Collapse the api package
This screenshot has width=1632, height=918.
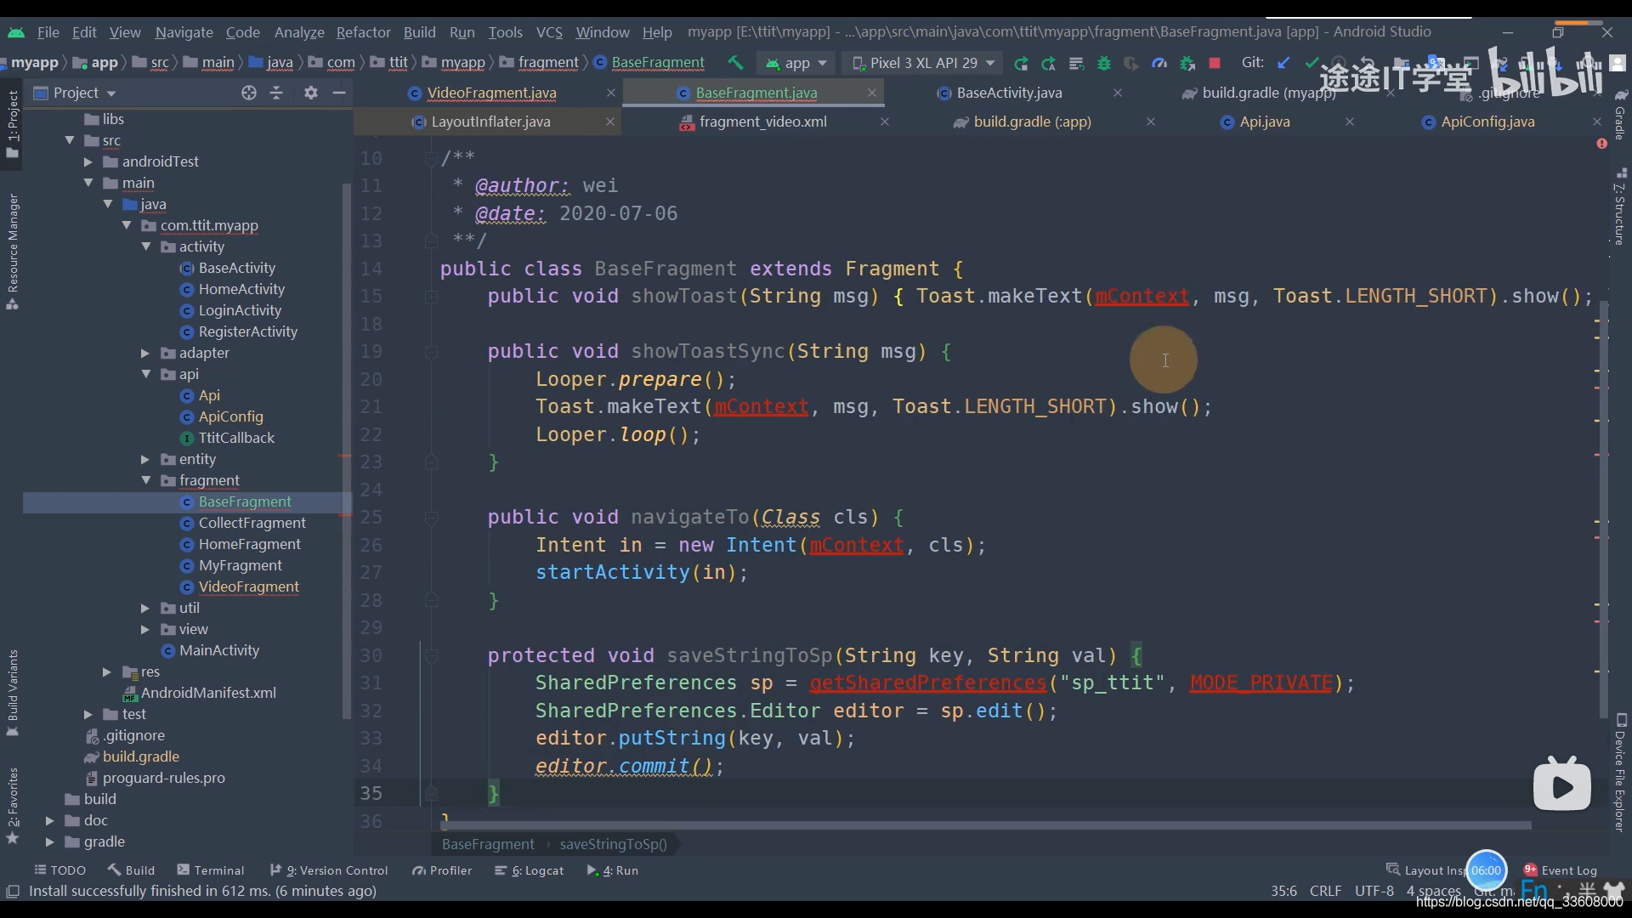[145, 374]
